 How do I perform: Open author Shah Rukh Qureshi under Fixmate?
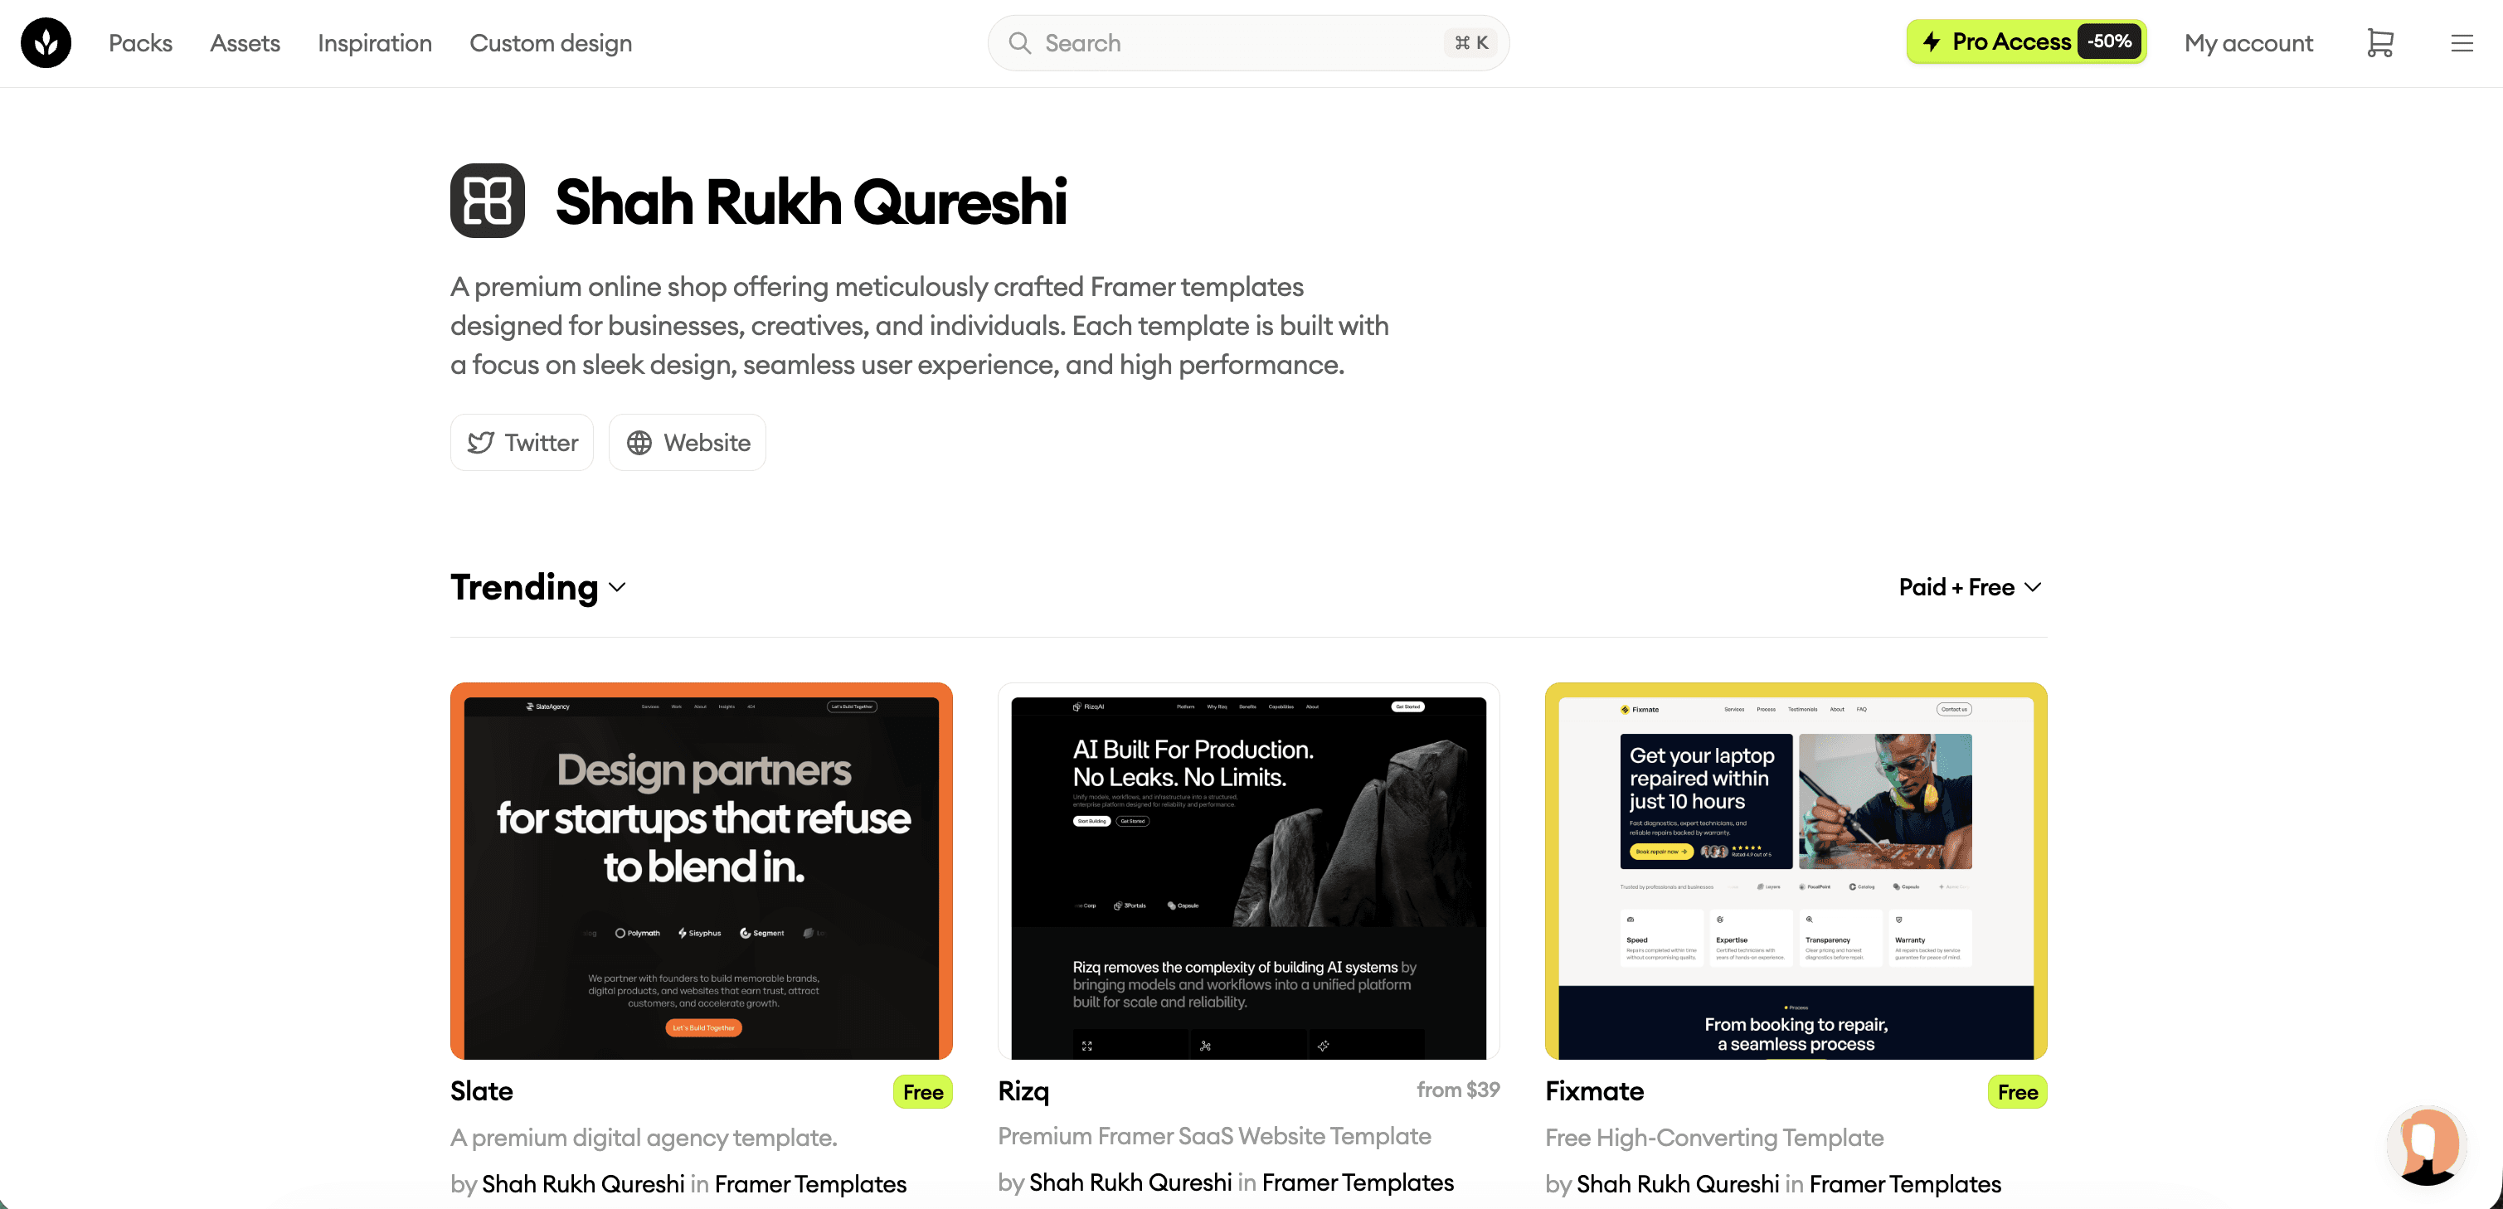coord(1678,1184)
